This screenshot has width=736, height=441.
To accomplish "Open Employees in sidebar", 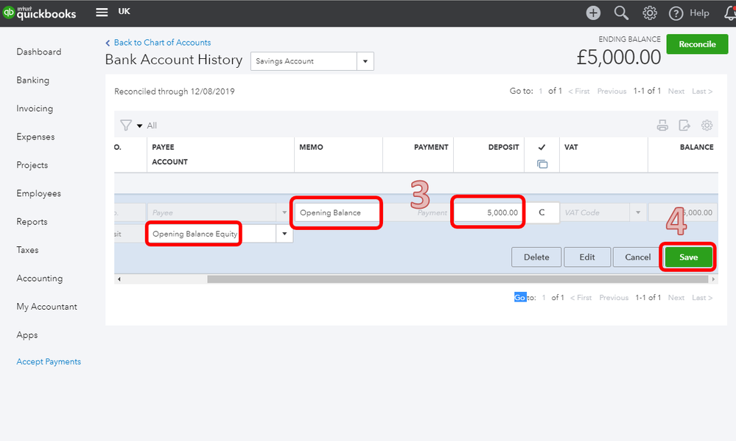I will tap(39, 193).
